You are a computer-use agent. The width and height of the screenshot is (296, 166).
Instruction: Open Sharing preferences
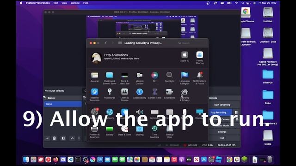140,131
